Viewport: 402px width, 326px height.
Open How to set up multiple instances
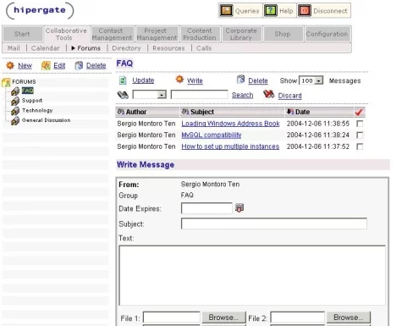pyautogui.click(x=230, y=146)
